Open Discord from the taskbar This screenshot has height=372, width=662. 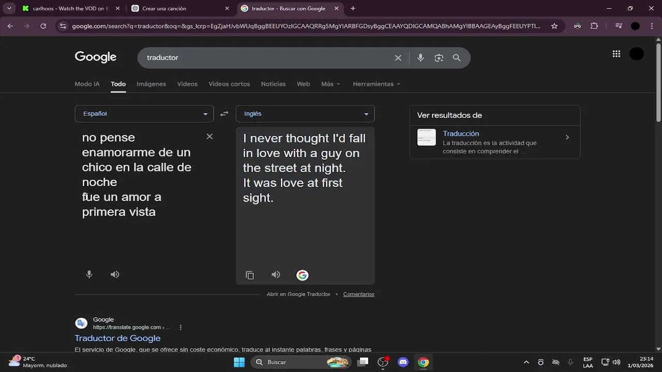[403, 362]
